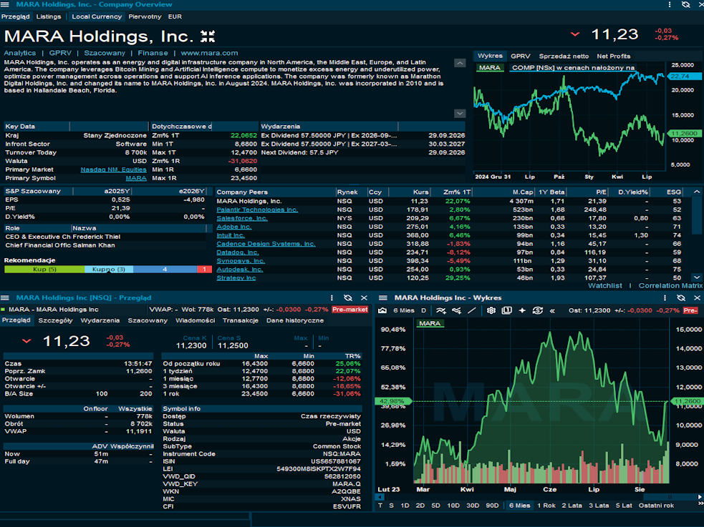Screen dimensions: 704x527
Task: Click the Kupno (3) recommendation bar segment
Action: tap(109, 270)
